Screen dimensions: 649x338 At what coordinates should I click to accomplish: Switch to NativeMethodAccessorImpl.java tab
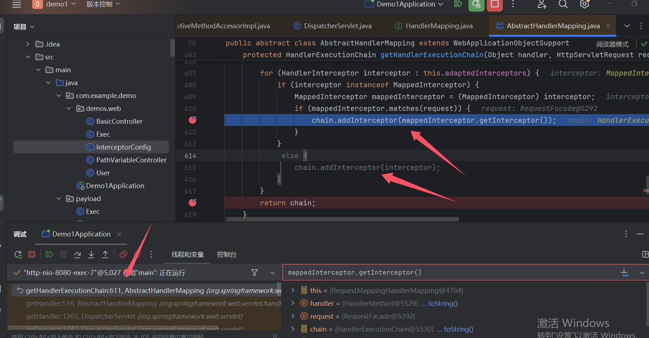223,26
